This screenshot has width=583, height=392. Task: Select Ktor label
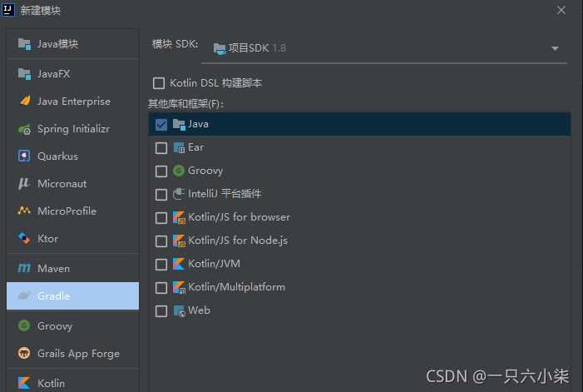(x=48, y=239)
